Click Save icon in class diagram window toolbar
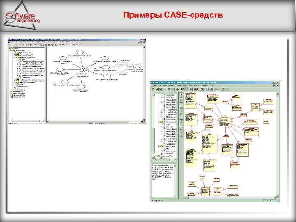296x222 pixels. (160, 89)
